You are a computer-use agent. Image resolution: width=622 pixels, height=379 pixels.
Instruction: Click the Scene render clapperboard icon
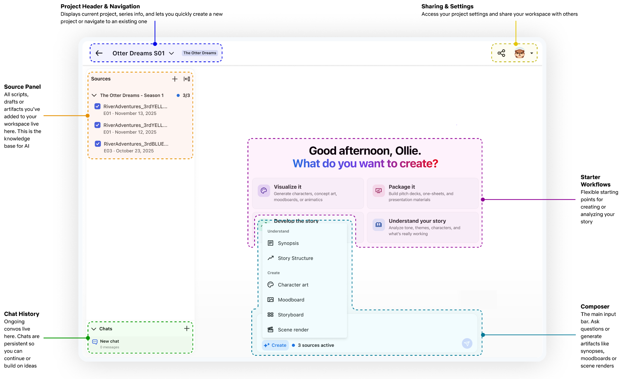coord(271,329)
